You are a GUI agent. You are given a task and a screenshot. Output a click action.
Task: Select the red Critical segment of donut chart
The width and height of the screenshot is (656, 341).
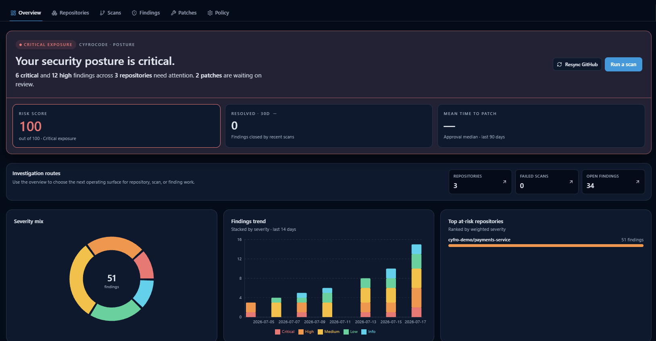[145, 266]
